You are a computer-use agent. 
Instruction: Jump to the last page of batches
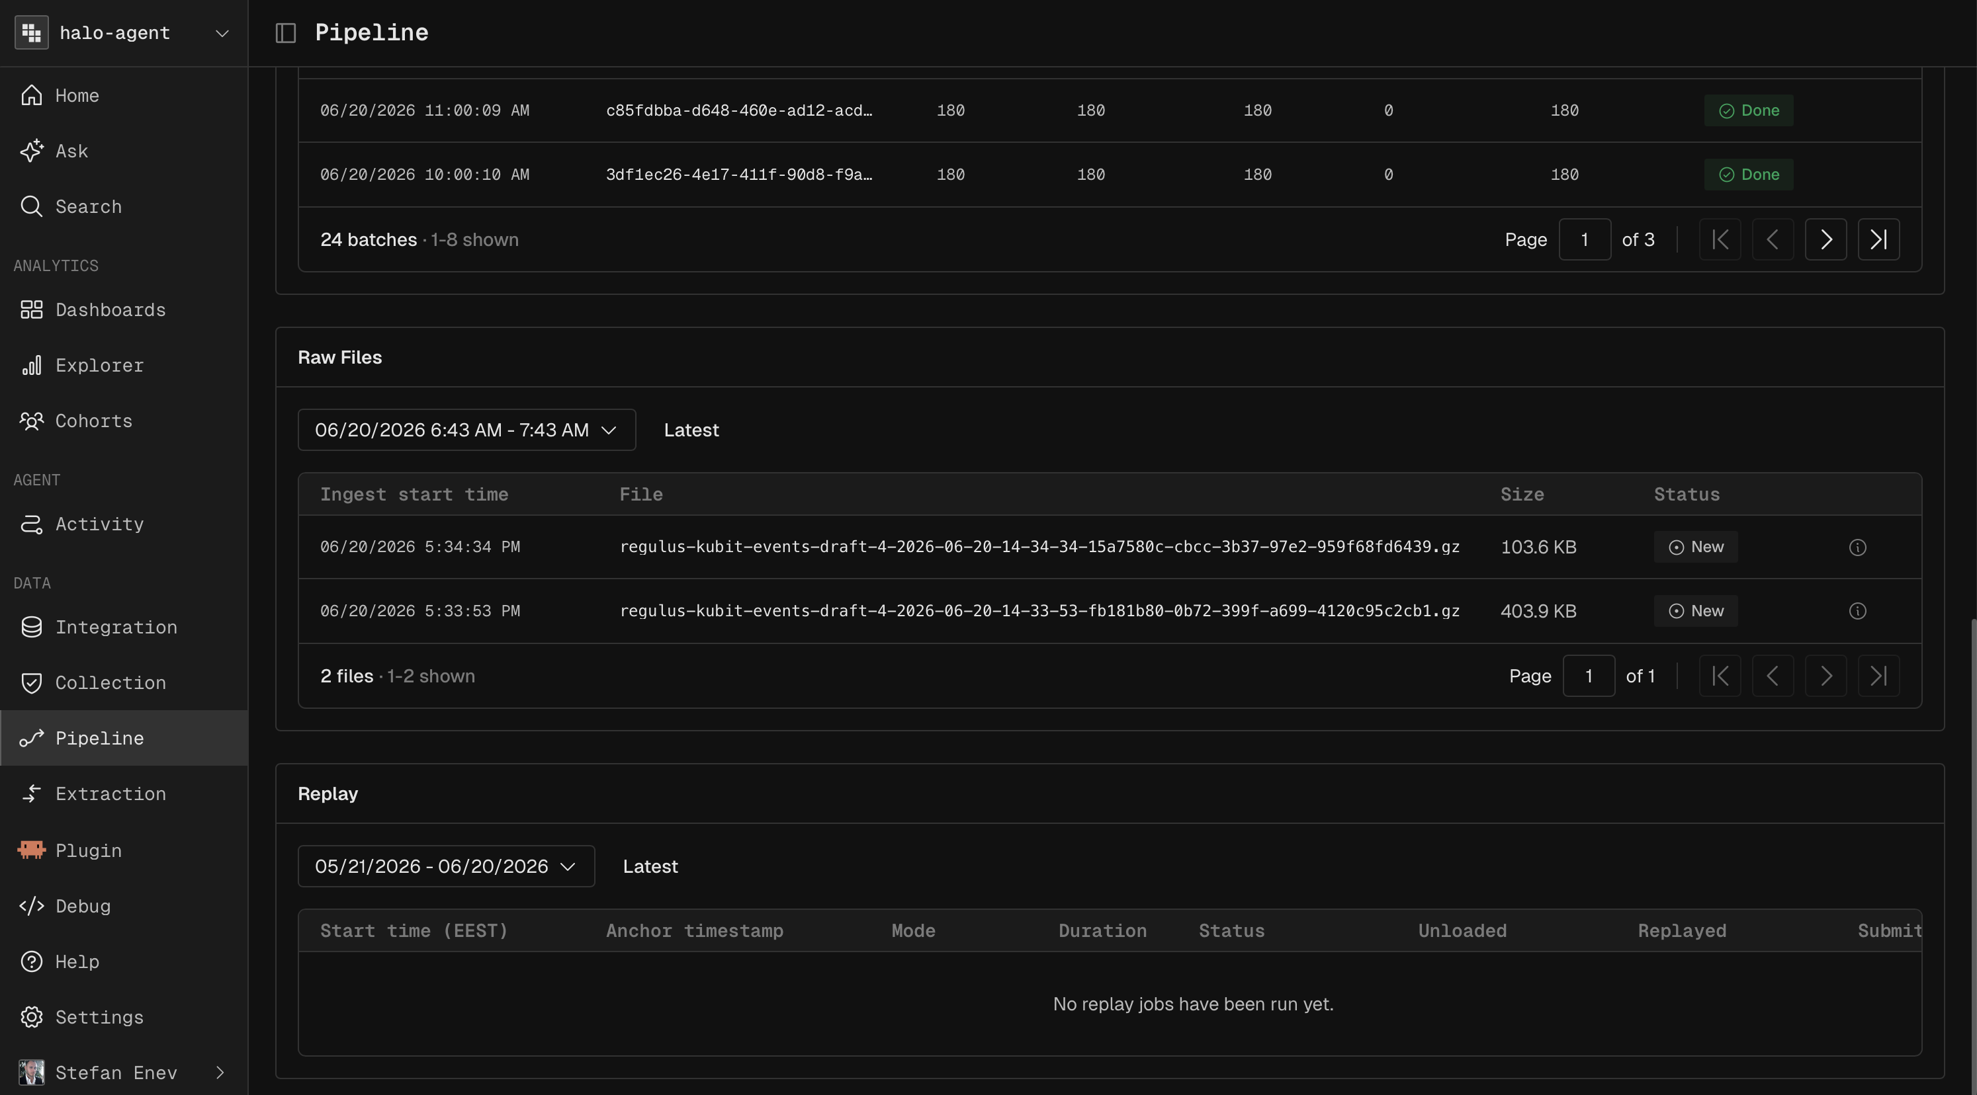(1879, 240)
